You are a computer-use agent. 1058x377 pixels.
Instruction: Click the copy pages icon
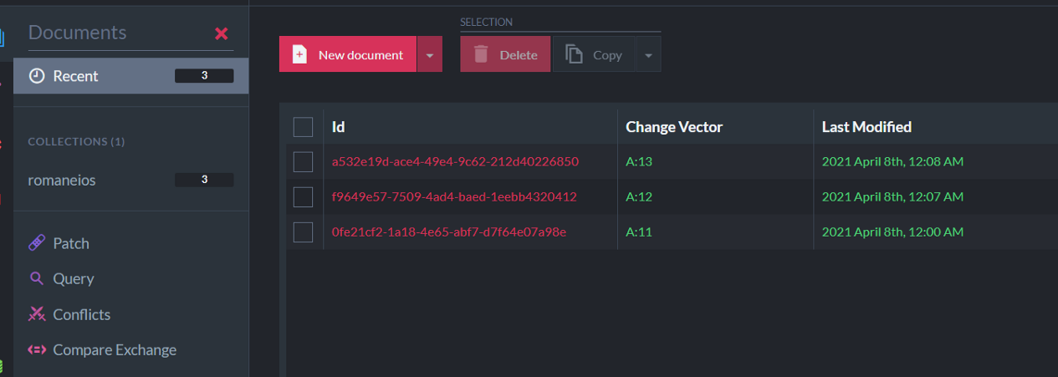point(574,54)
